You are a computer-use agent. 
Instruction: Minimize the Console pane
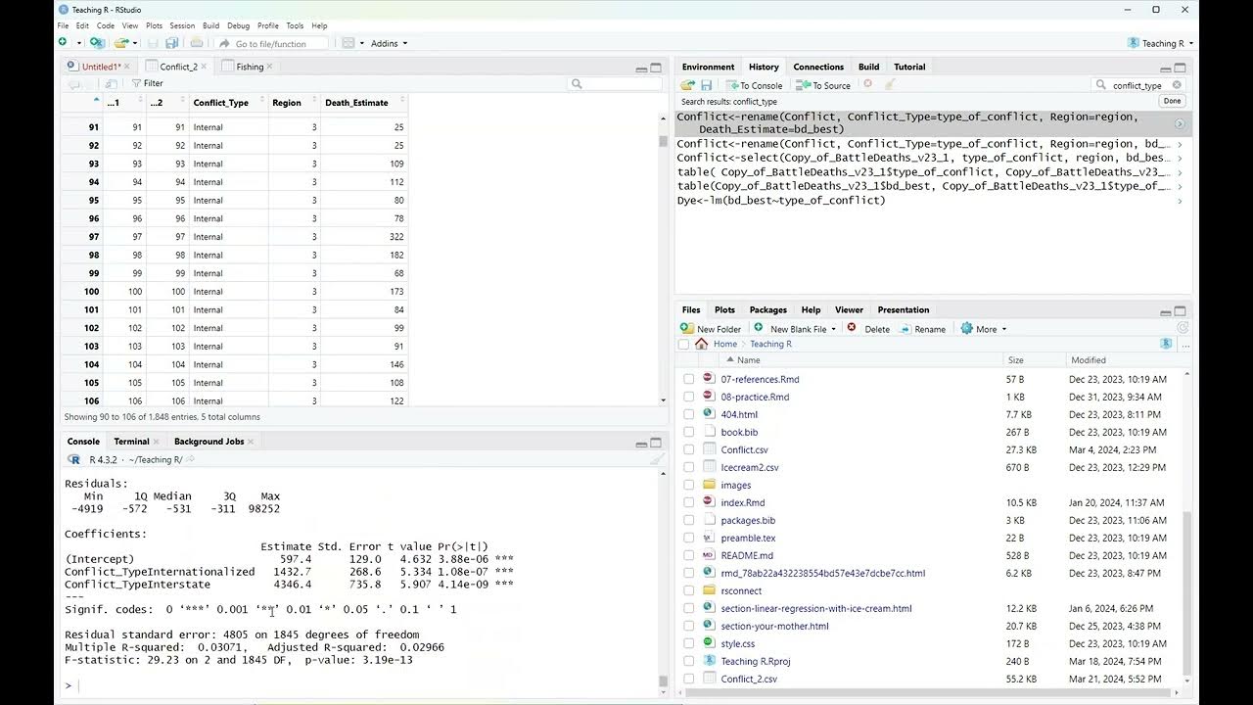[641, 443]
